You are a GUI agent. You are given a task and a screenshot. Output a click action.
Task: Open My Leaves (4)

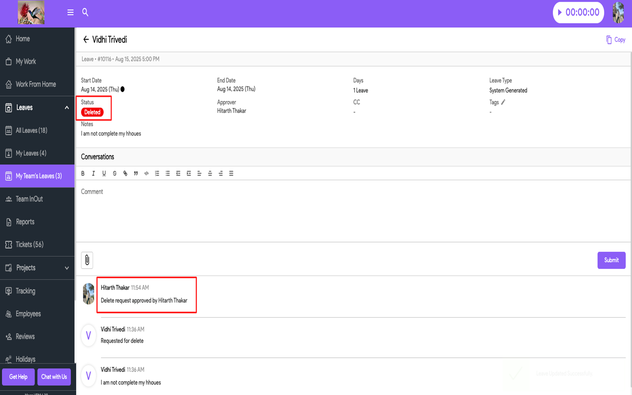[x=37, y=153]
